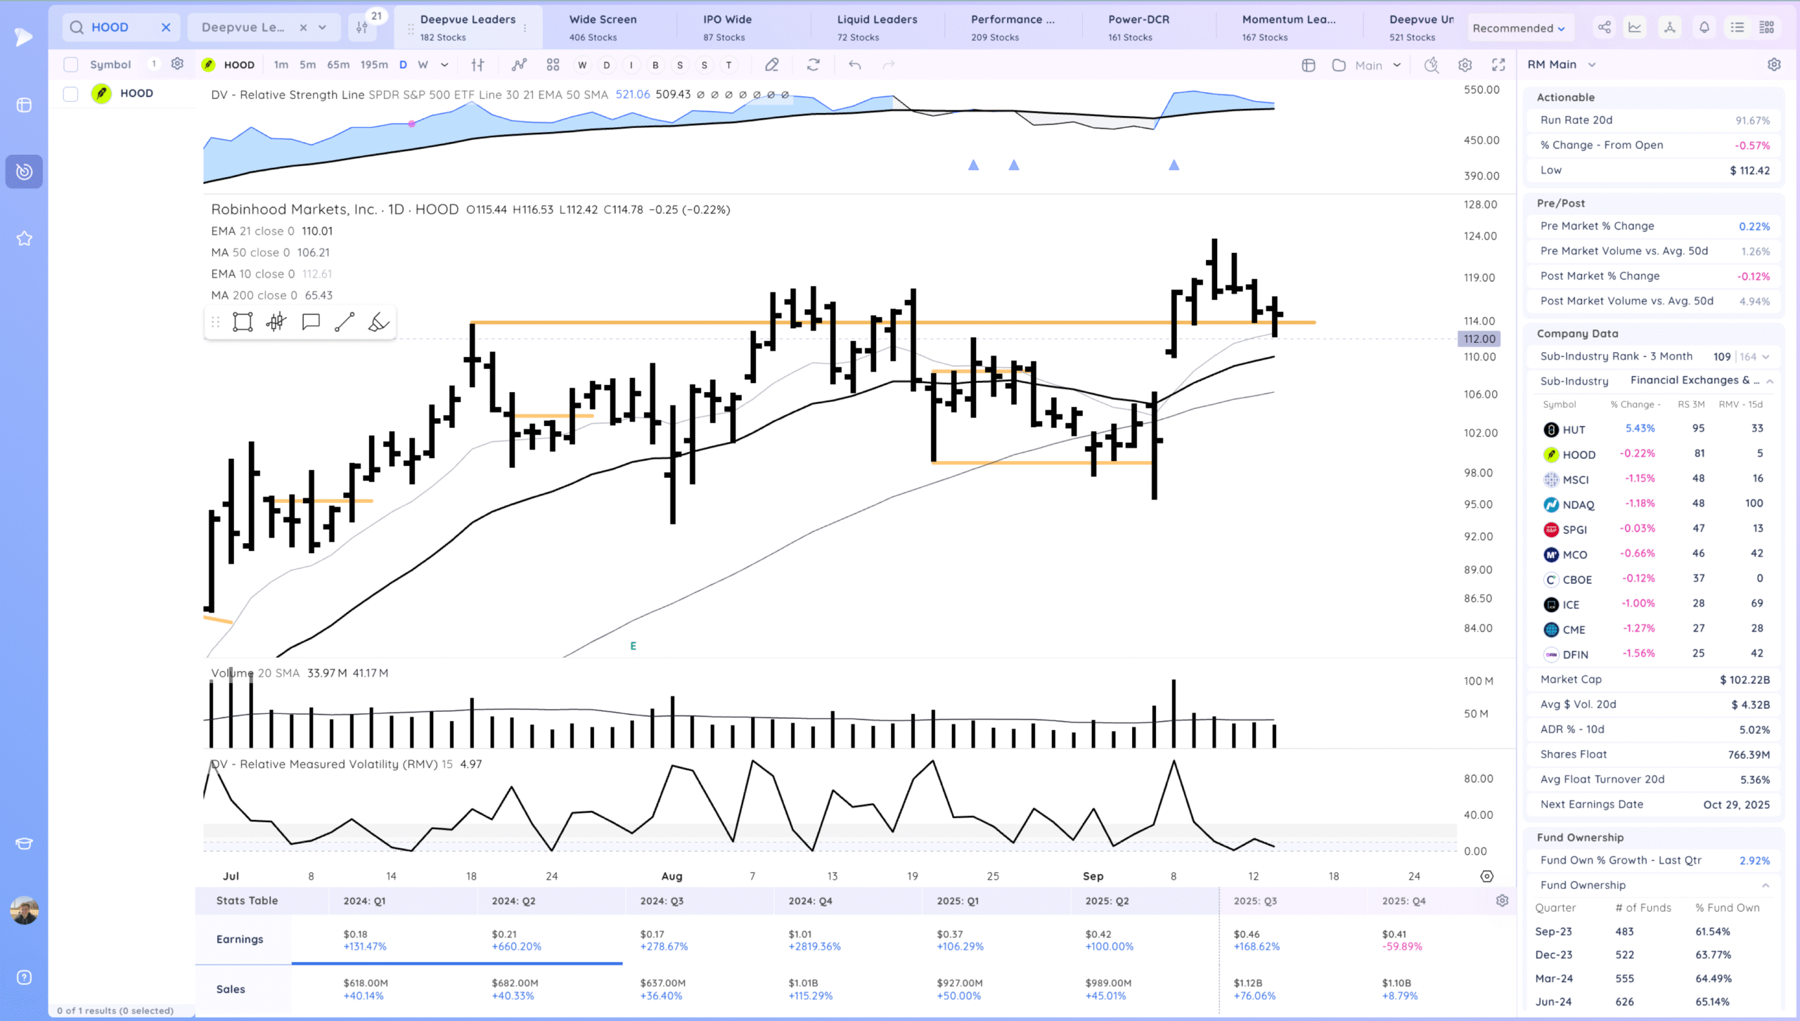Toggle the B marker circle button
The width and height of the screenshot is (1800, 1021).
(x=655, y=65)
